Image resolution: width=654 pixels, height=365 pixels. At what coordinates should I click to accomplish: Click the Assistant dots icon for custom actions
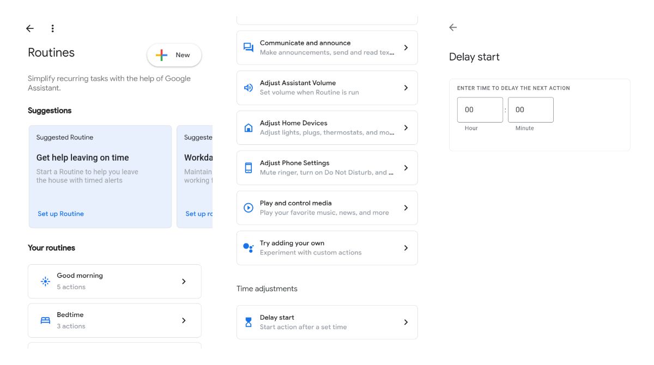click(249, 248)
